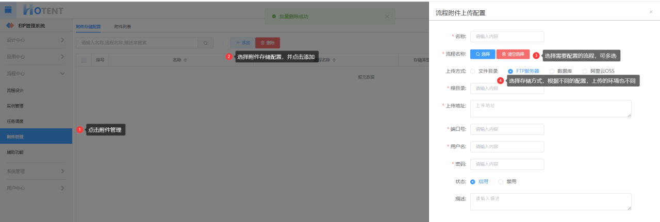Tick the select-all checkbox in table header
The height and width of the screenshot is (222, 660).
point(84,60)
